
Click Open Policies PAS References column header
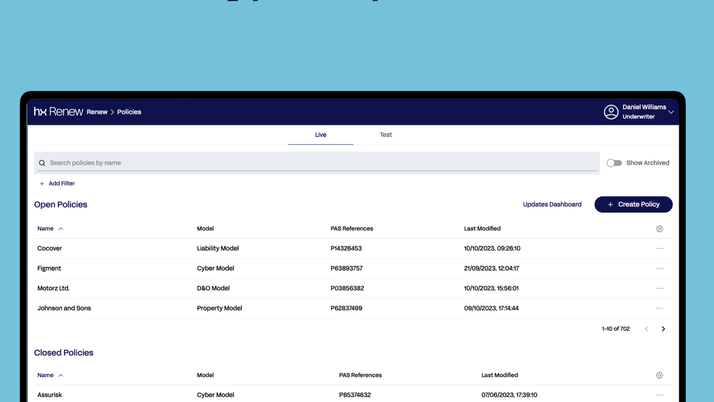[x=352, y=228]
